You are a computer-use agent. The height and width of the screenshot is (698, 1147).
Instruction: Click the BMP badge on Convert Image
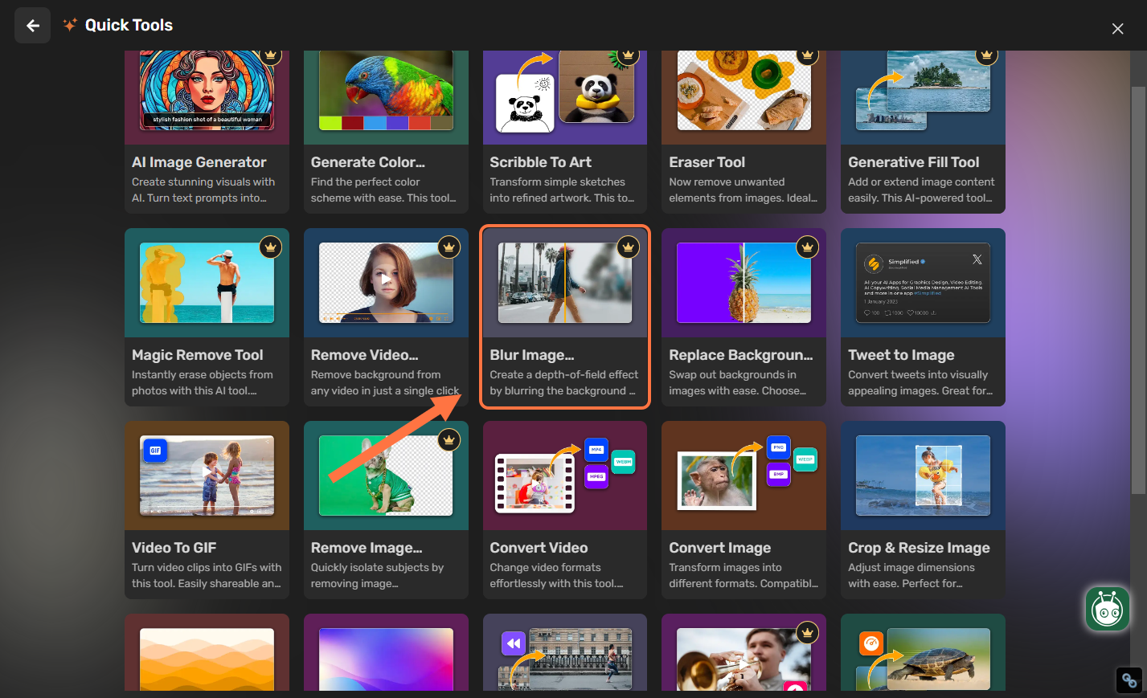click(778, 475)
